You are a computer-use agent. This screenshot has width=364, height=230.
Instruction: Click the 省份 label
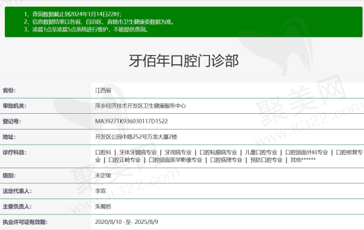(x=9, y=90)
